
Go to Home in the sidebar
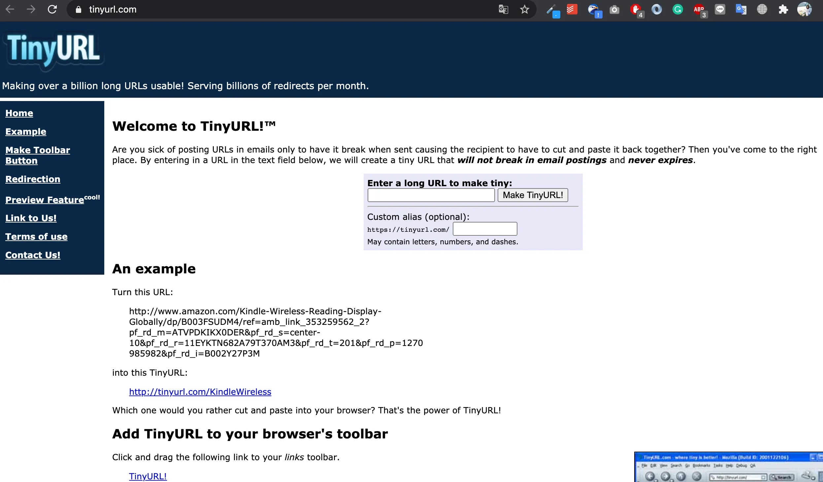(19, 113)
